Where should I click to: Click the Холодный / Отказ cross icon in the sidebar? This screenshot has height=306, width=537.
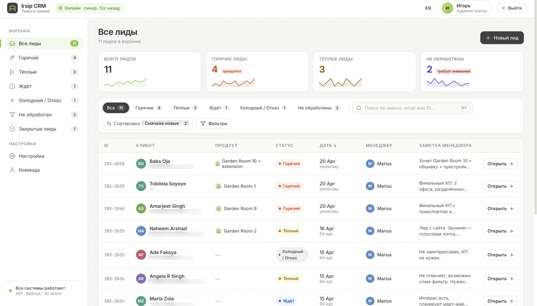(x=12, y=101)
